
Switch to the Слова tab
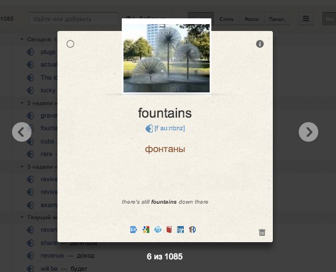point(226,19)
